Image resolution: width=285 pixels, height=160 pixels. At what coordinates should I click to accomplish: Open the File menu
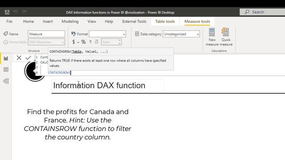pyautogui.click(x=9, y=21)
